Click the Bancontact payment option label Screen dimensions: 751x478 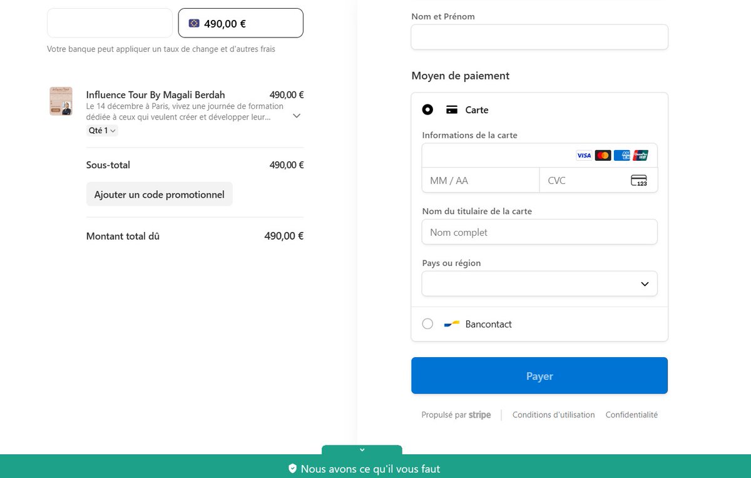(489, 324)
